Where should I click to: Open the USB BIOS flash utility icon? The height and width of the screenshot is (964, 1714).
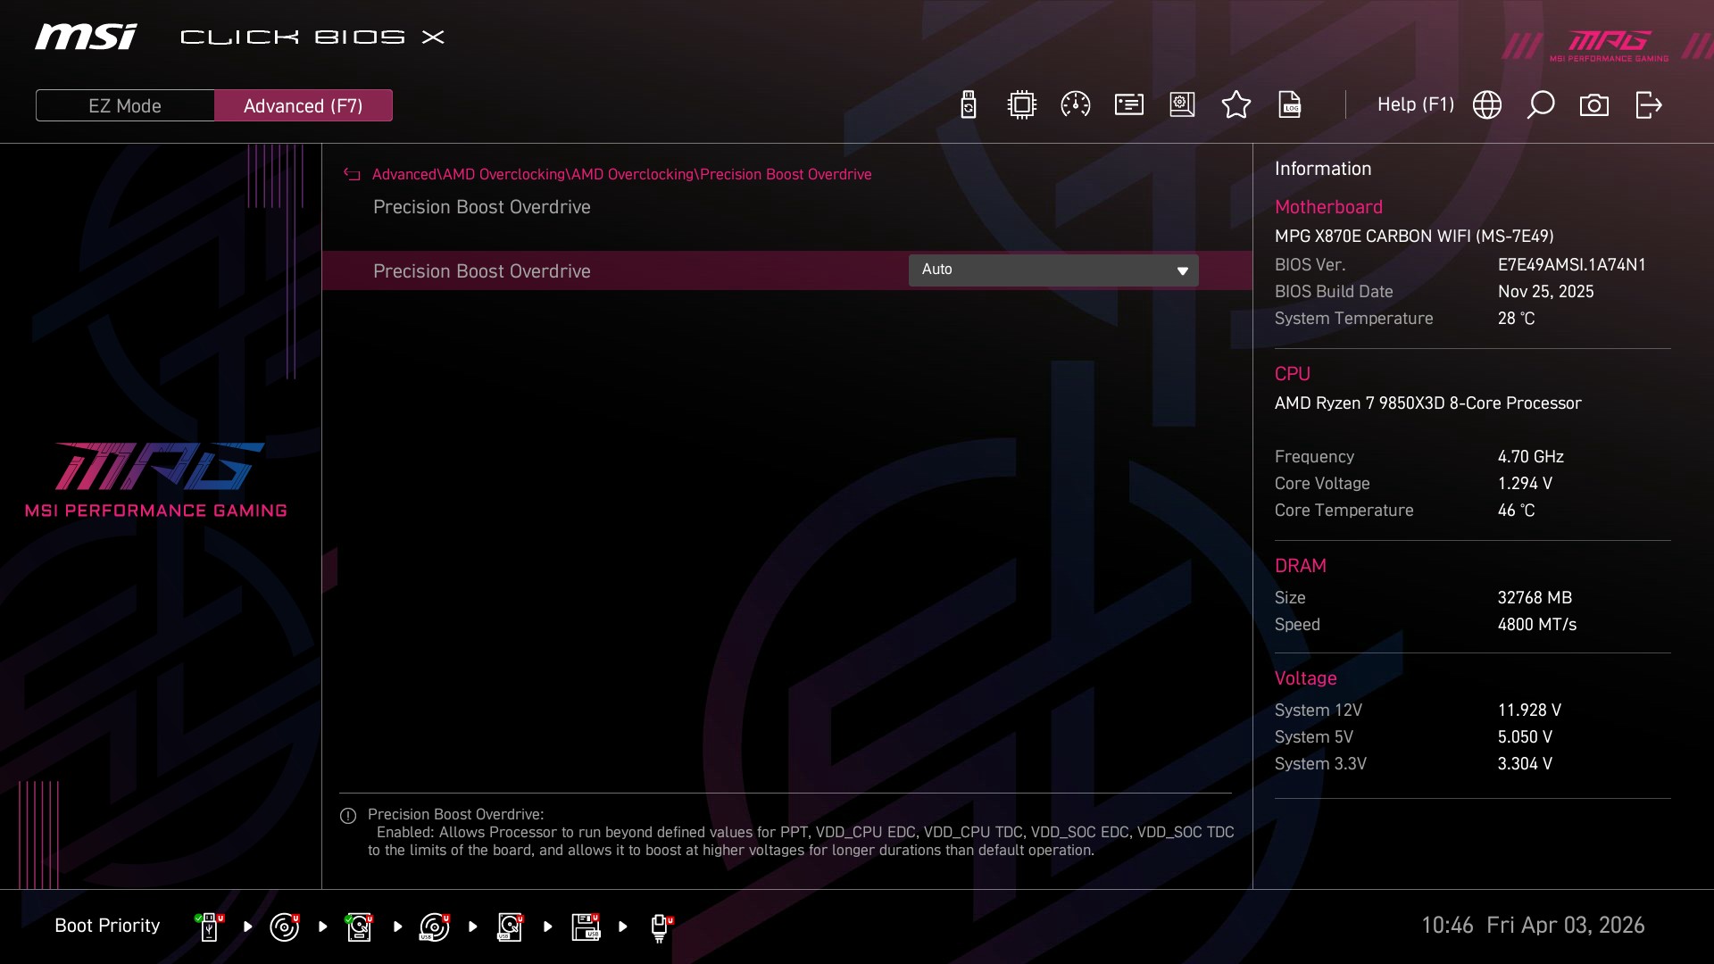pyautogui.click(x=968, y=105)
